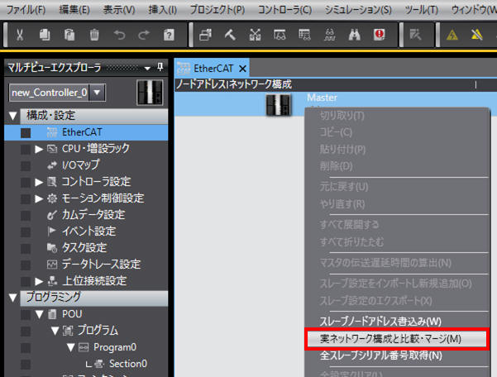The width and height of the screenshot is (497, 377).
Task: Open the Multiview Explorer panel options arrow
Action: pos(147,68)
